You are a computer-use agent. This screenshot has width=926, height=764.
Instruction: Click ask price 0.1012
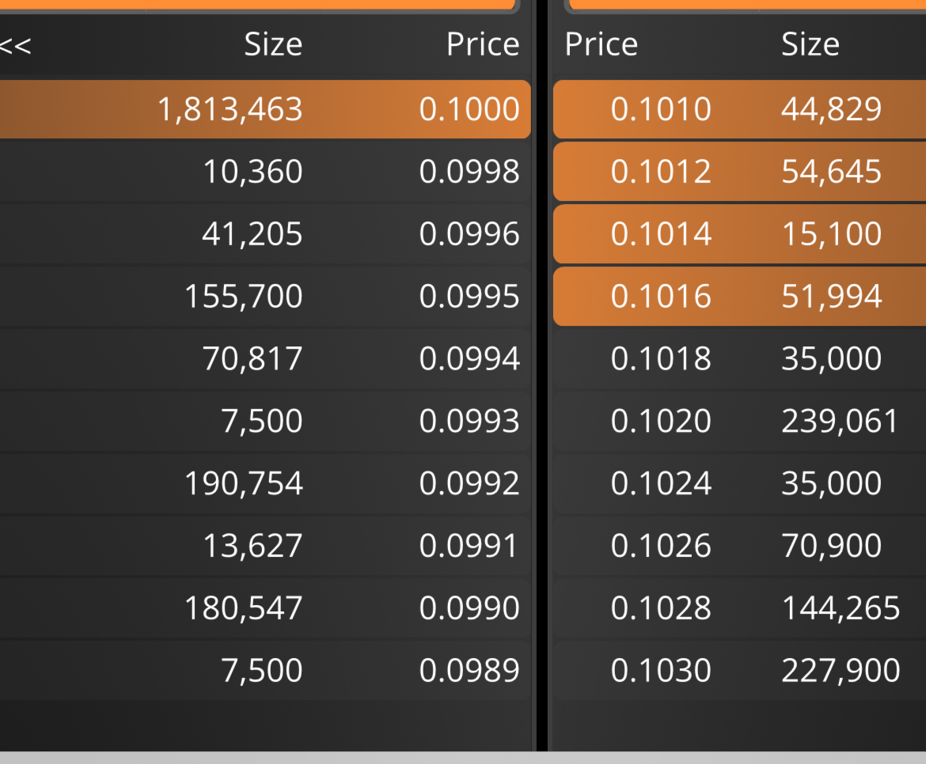[x=661, y=172]
